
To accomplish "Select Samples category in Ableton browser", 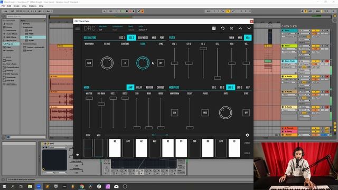I will click(x=10, y=51).
